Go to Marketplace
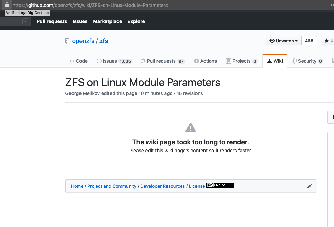Screen dimensions: 334x227 pyautogui.click(x=107, y=21)
